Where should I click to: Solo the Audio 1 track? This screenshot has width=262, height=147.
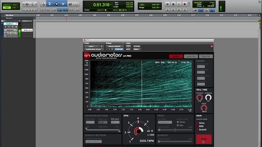click(x=13, y=27)
